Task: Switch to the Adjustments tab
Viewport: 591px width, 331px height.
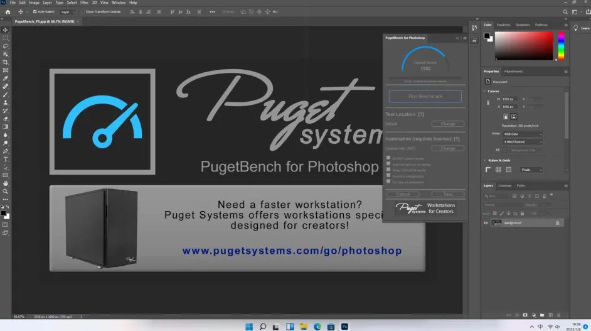Action: coord(513,72)
